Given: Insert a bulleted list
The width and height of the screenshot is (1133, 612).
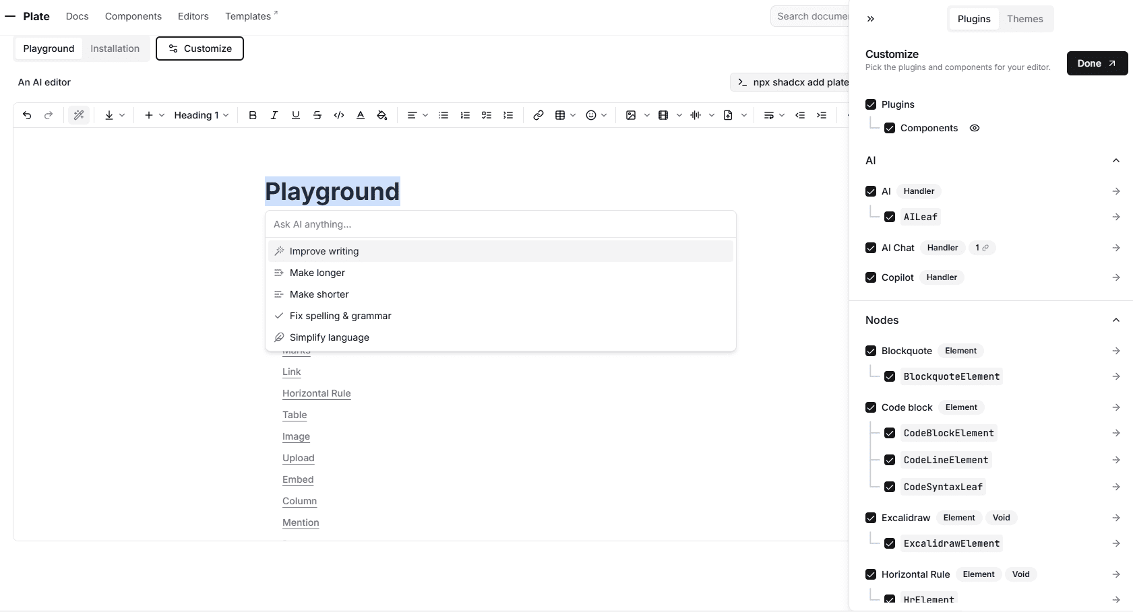Looking at the screenshot, I should point(443,115).
